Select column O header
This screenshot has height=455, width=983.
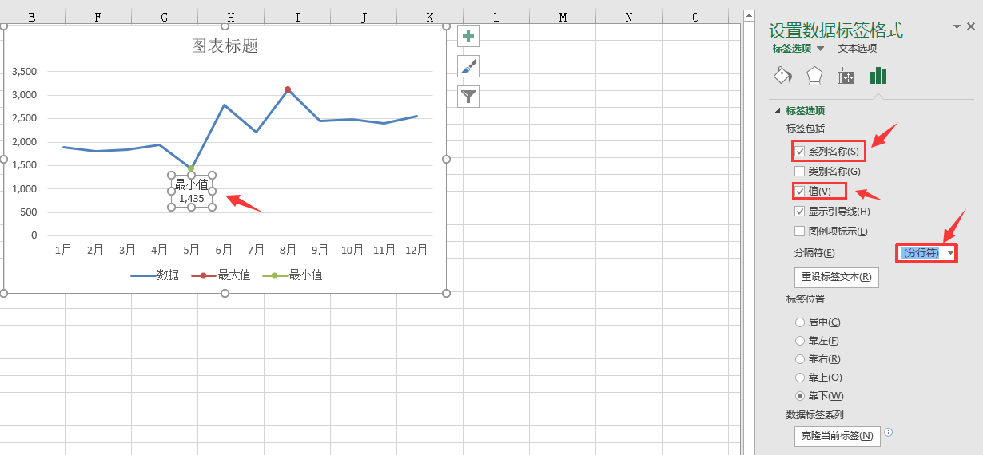pyautogui.click(x=695, y=17)
